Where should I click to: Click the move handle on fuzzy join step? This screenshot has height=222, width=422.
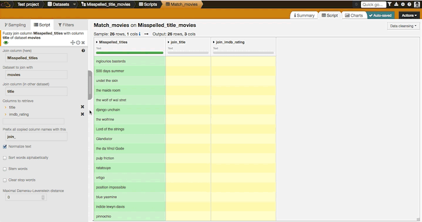pyautogui.click(x=72, y=43)
